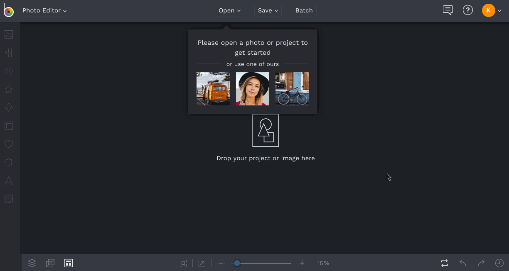Viewport: 509px width, 271px height.
Task: Open the Help question mark icon
Action: click(468, 10)
